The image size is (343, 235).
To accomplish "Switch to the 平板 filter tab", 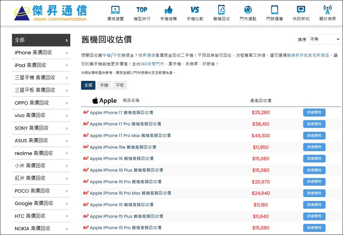I will [x=119, y=85].
